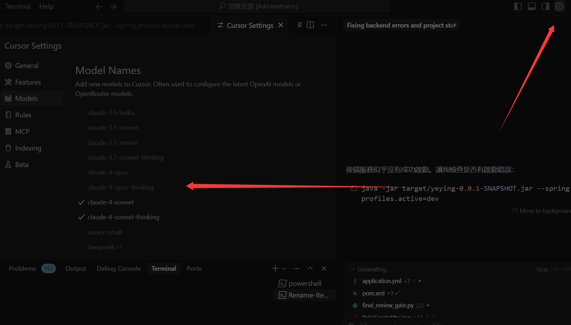Screen dimensions: 571x325
Task: Select Features in settings sidebar
Action: (x=28, y=82)
